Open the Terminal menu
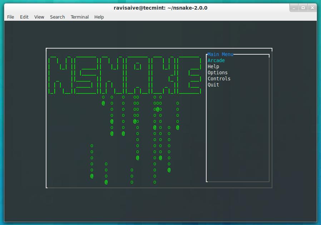Image resolution: width=321 pixels, height=225 pixels. click(80, 17)
